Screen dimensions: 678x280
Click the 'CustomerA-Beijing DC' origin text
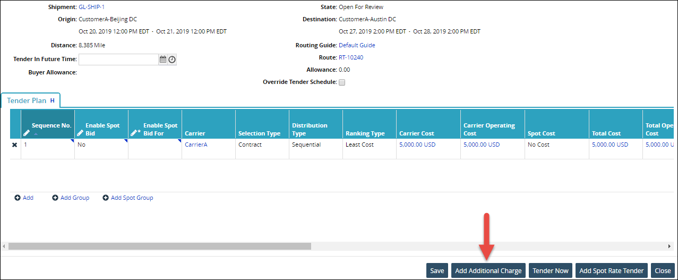point(108,19)
